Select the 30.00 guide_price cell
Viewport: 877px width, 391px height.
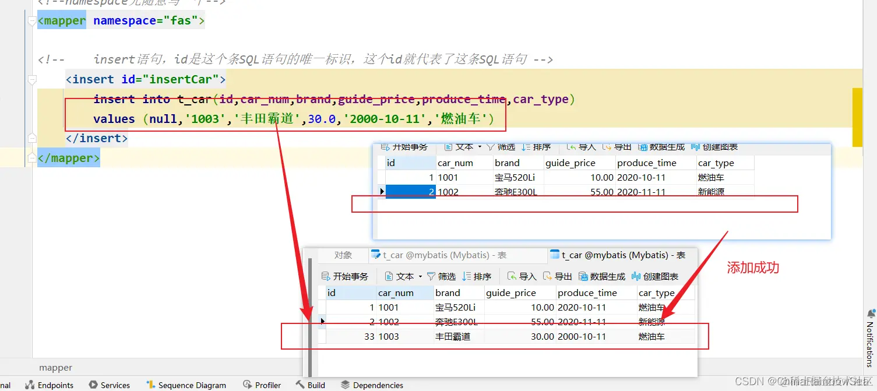[x=520, y=336]
